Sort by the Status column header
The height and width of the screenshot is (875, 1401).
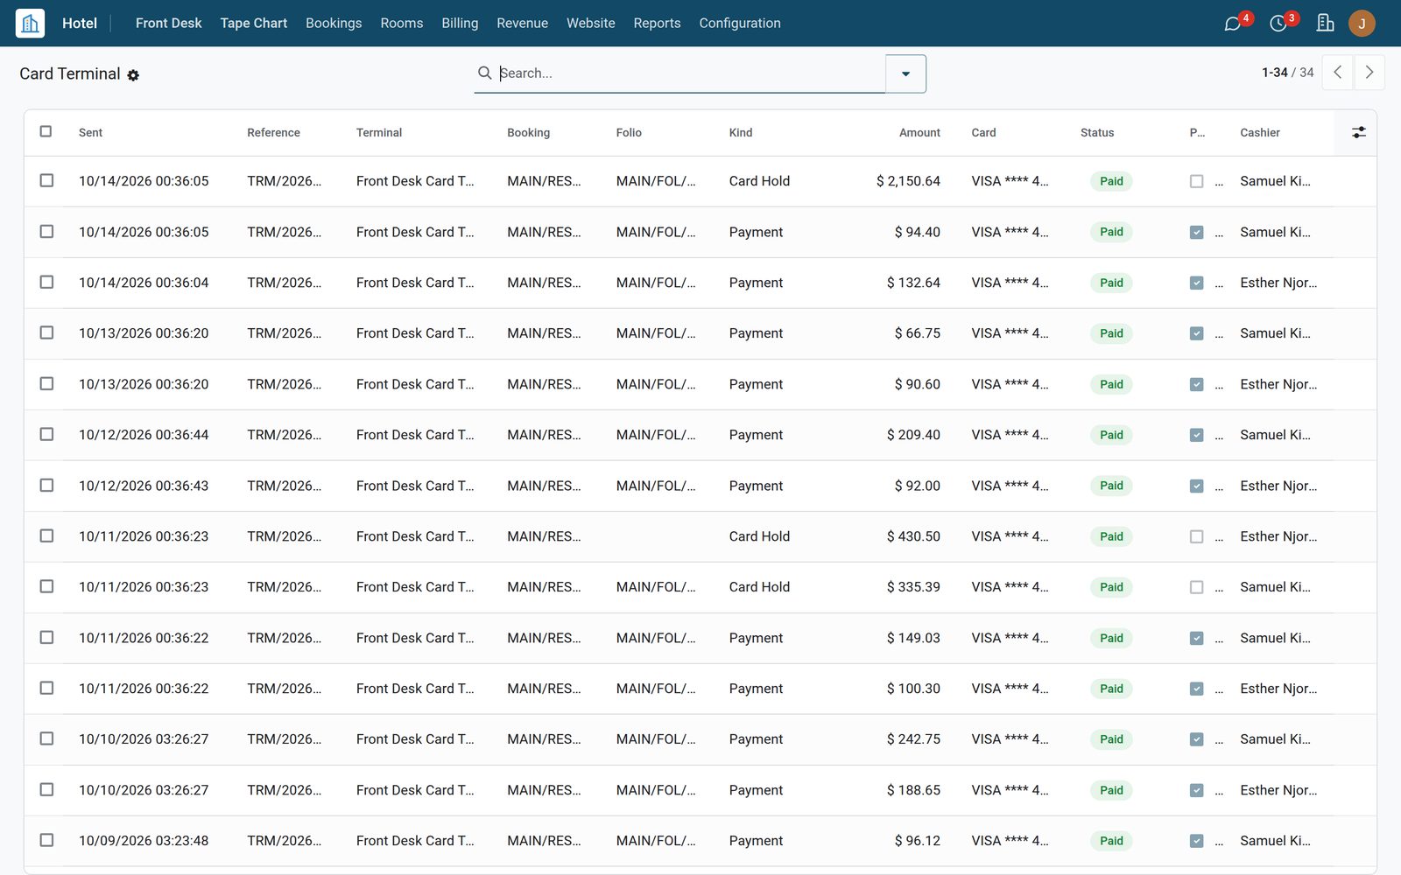point(1097,132)
